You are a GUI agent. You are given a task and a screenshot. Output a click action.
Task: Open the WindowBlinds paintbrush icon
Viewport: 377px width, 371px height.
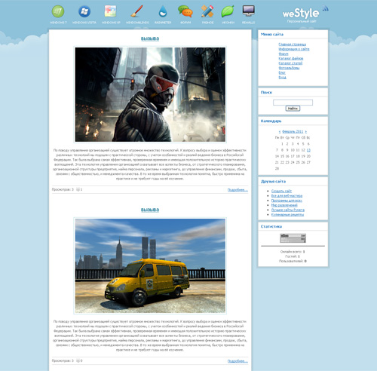point(137,11)
